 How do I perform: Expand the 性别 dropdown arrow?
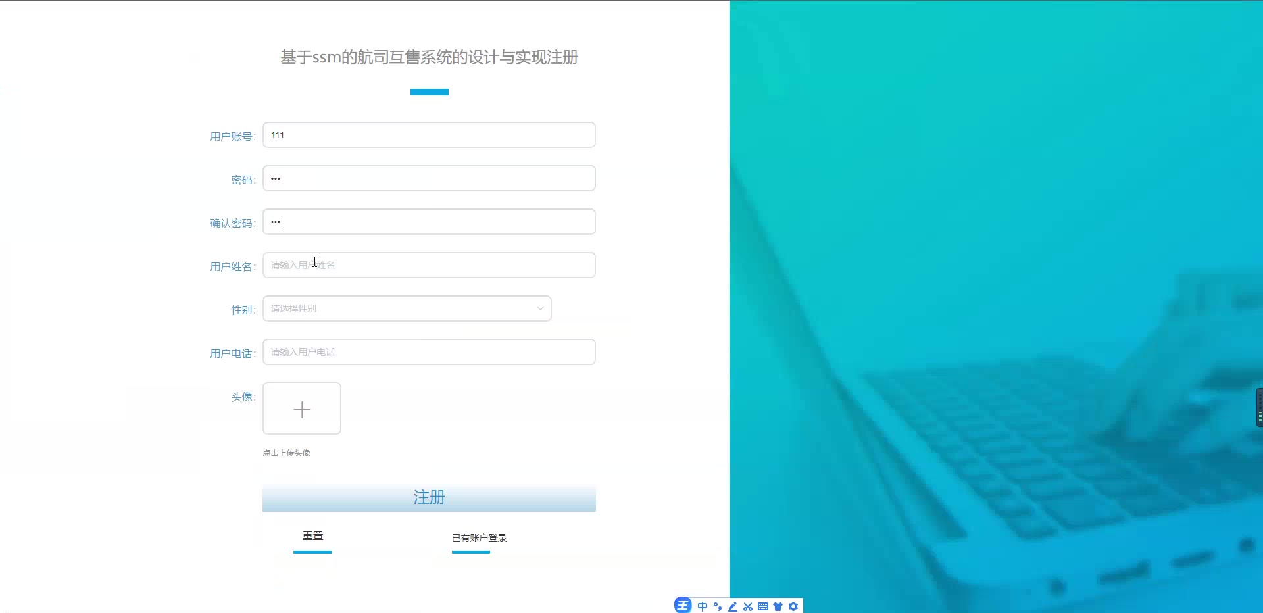(x=540, y=308)
